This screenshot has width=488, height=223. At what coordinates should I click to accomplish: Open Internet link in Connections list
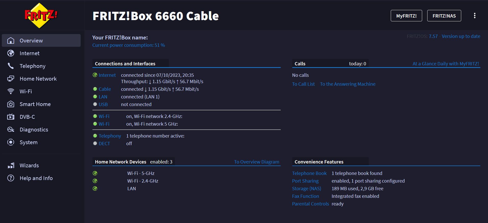pos(107,75)
